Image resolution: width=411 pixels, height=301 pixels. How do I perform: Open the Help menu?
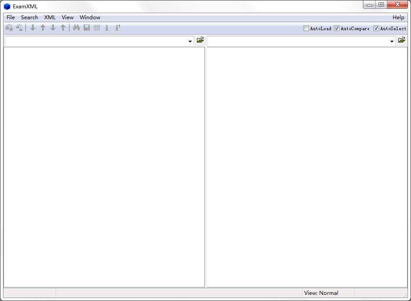pyautogui.click(x=398, y=17)
